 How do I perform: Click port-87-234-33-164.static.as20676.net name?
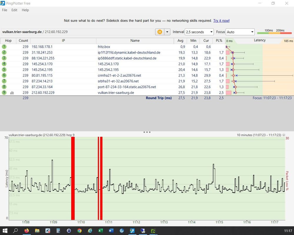[x=127, y=87]
